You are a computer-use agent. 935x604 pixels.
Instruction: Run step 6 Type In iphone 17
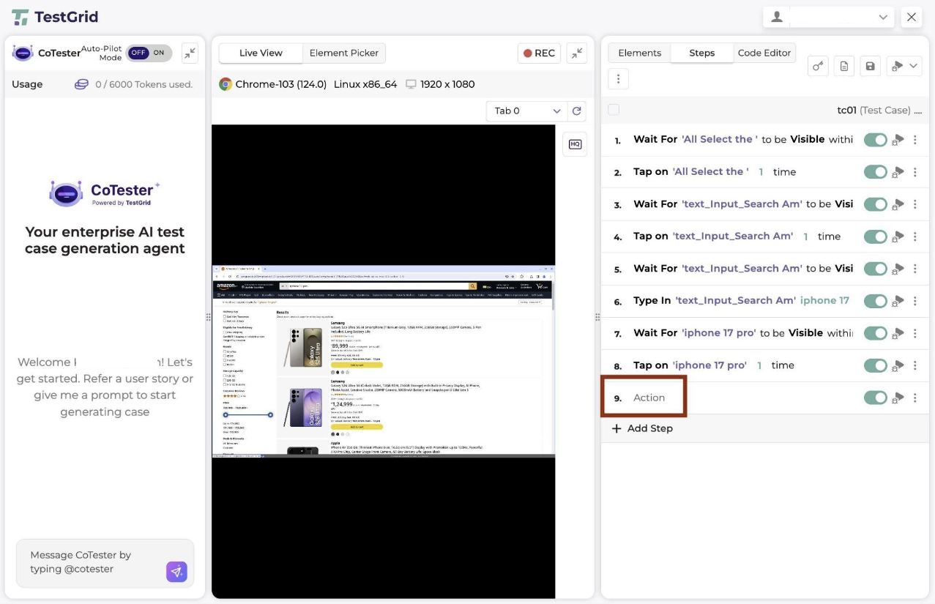898,301
